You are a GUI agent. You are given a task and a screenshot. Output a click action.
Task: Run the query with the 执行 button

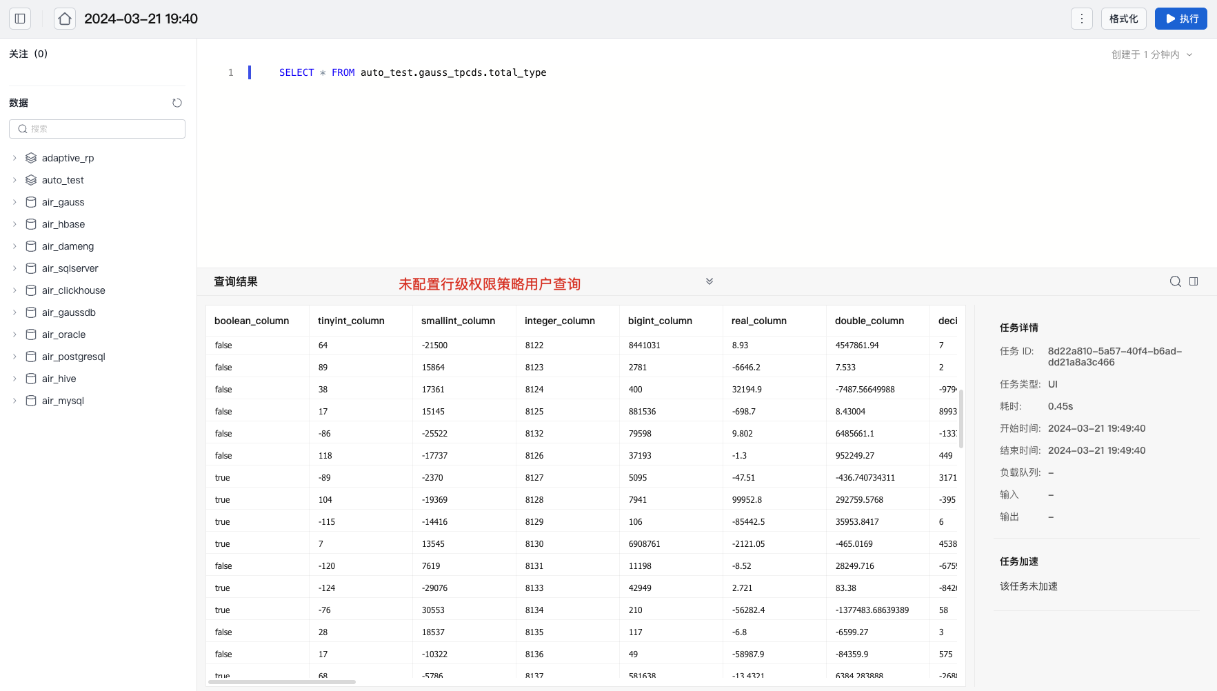point(1180,19)
